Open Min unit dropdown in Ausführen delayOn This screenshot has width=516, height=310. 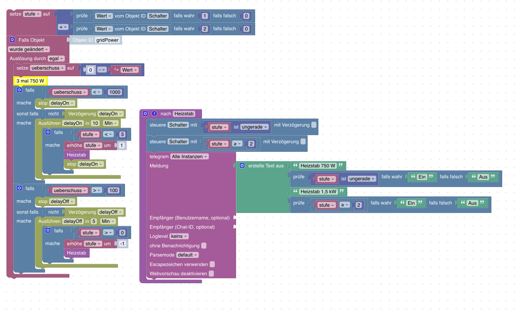tap(111, 123)
